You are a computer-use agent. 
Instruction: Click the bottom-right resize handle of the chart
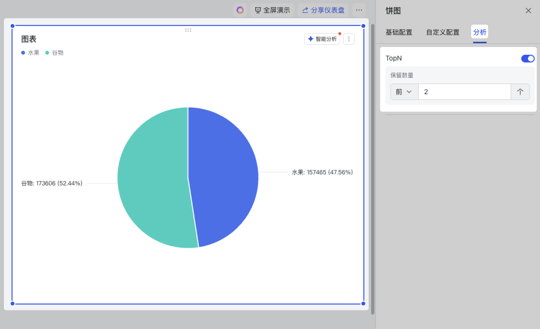click(x=363, y=304)
